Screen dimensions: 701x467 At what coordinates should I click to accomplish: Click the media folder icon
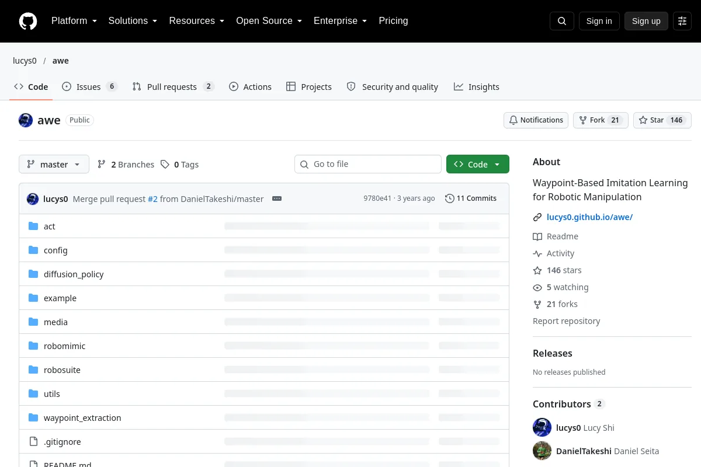(x=33, y=322)
